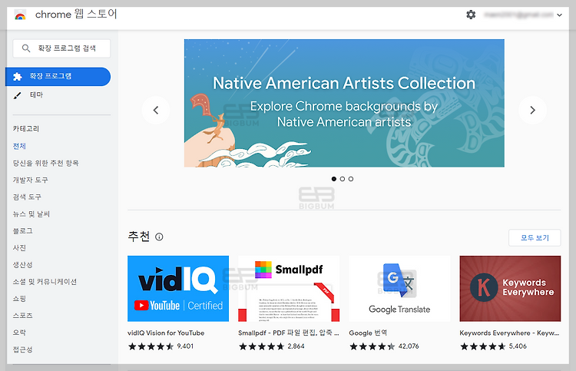This screenshot has height=371, width=576.
Task: Click the vidIQ Vision for YouTube title
Action: pyautogui.click(x=166, y=333)
